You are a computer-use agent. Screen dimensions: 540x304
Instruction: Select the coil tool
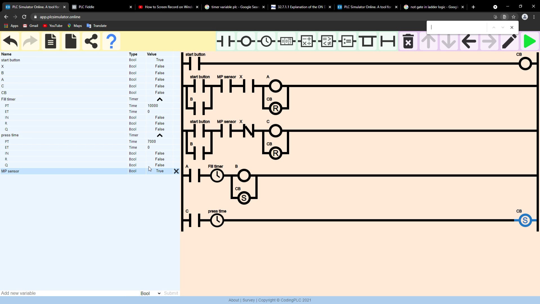(x=246, y=41)
